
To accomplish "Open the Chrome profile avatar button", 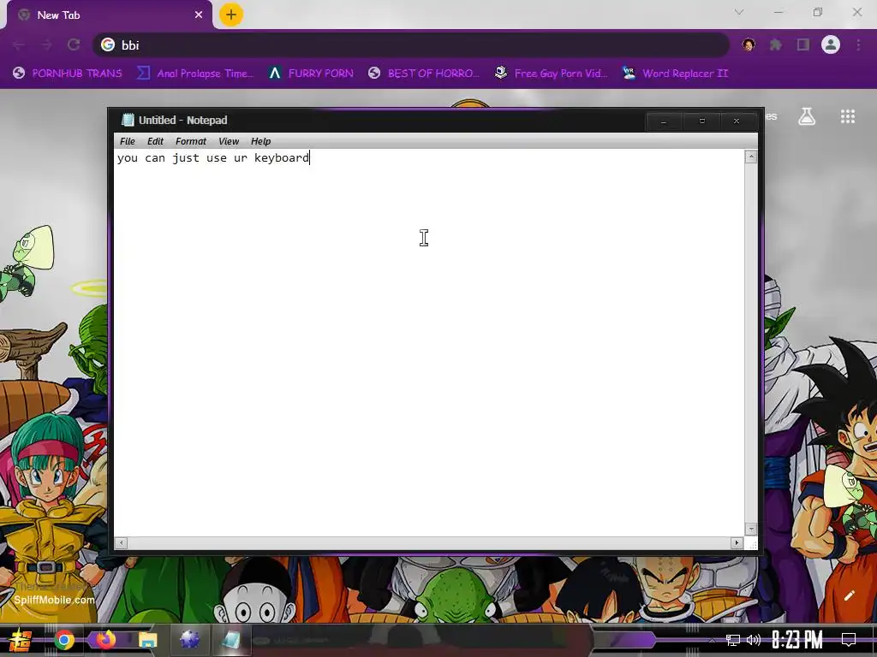I will pyautogui.click(x=831, y=44).
